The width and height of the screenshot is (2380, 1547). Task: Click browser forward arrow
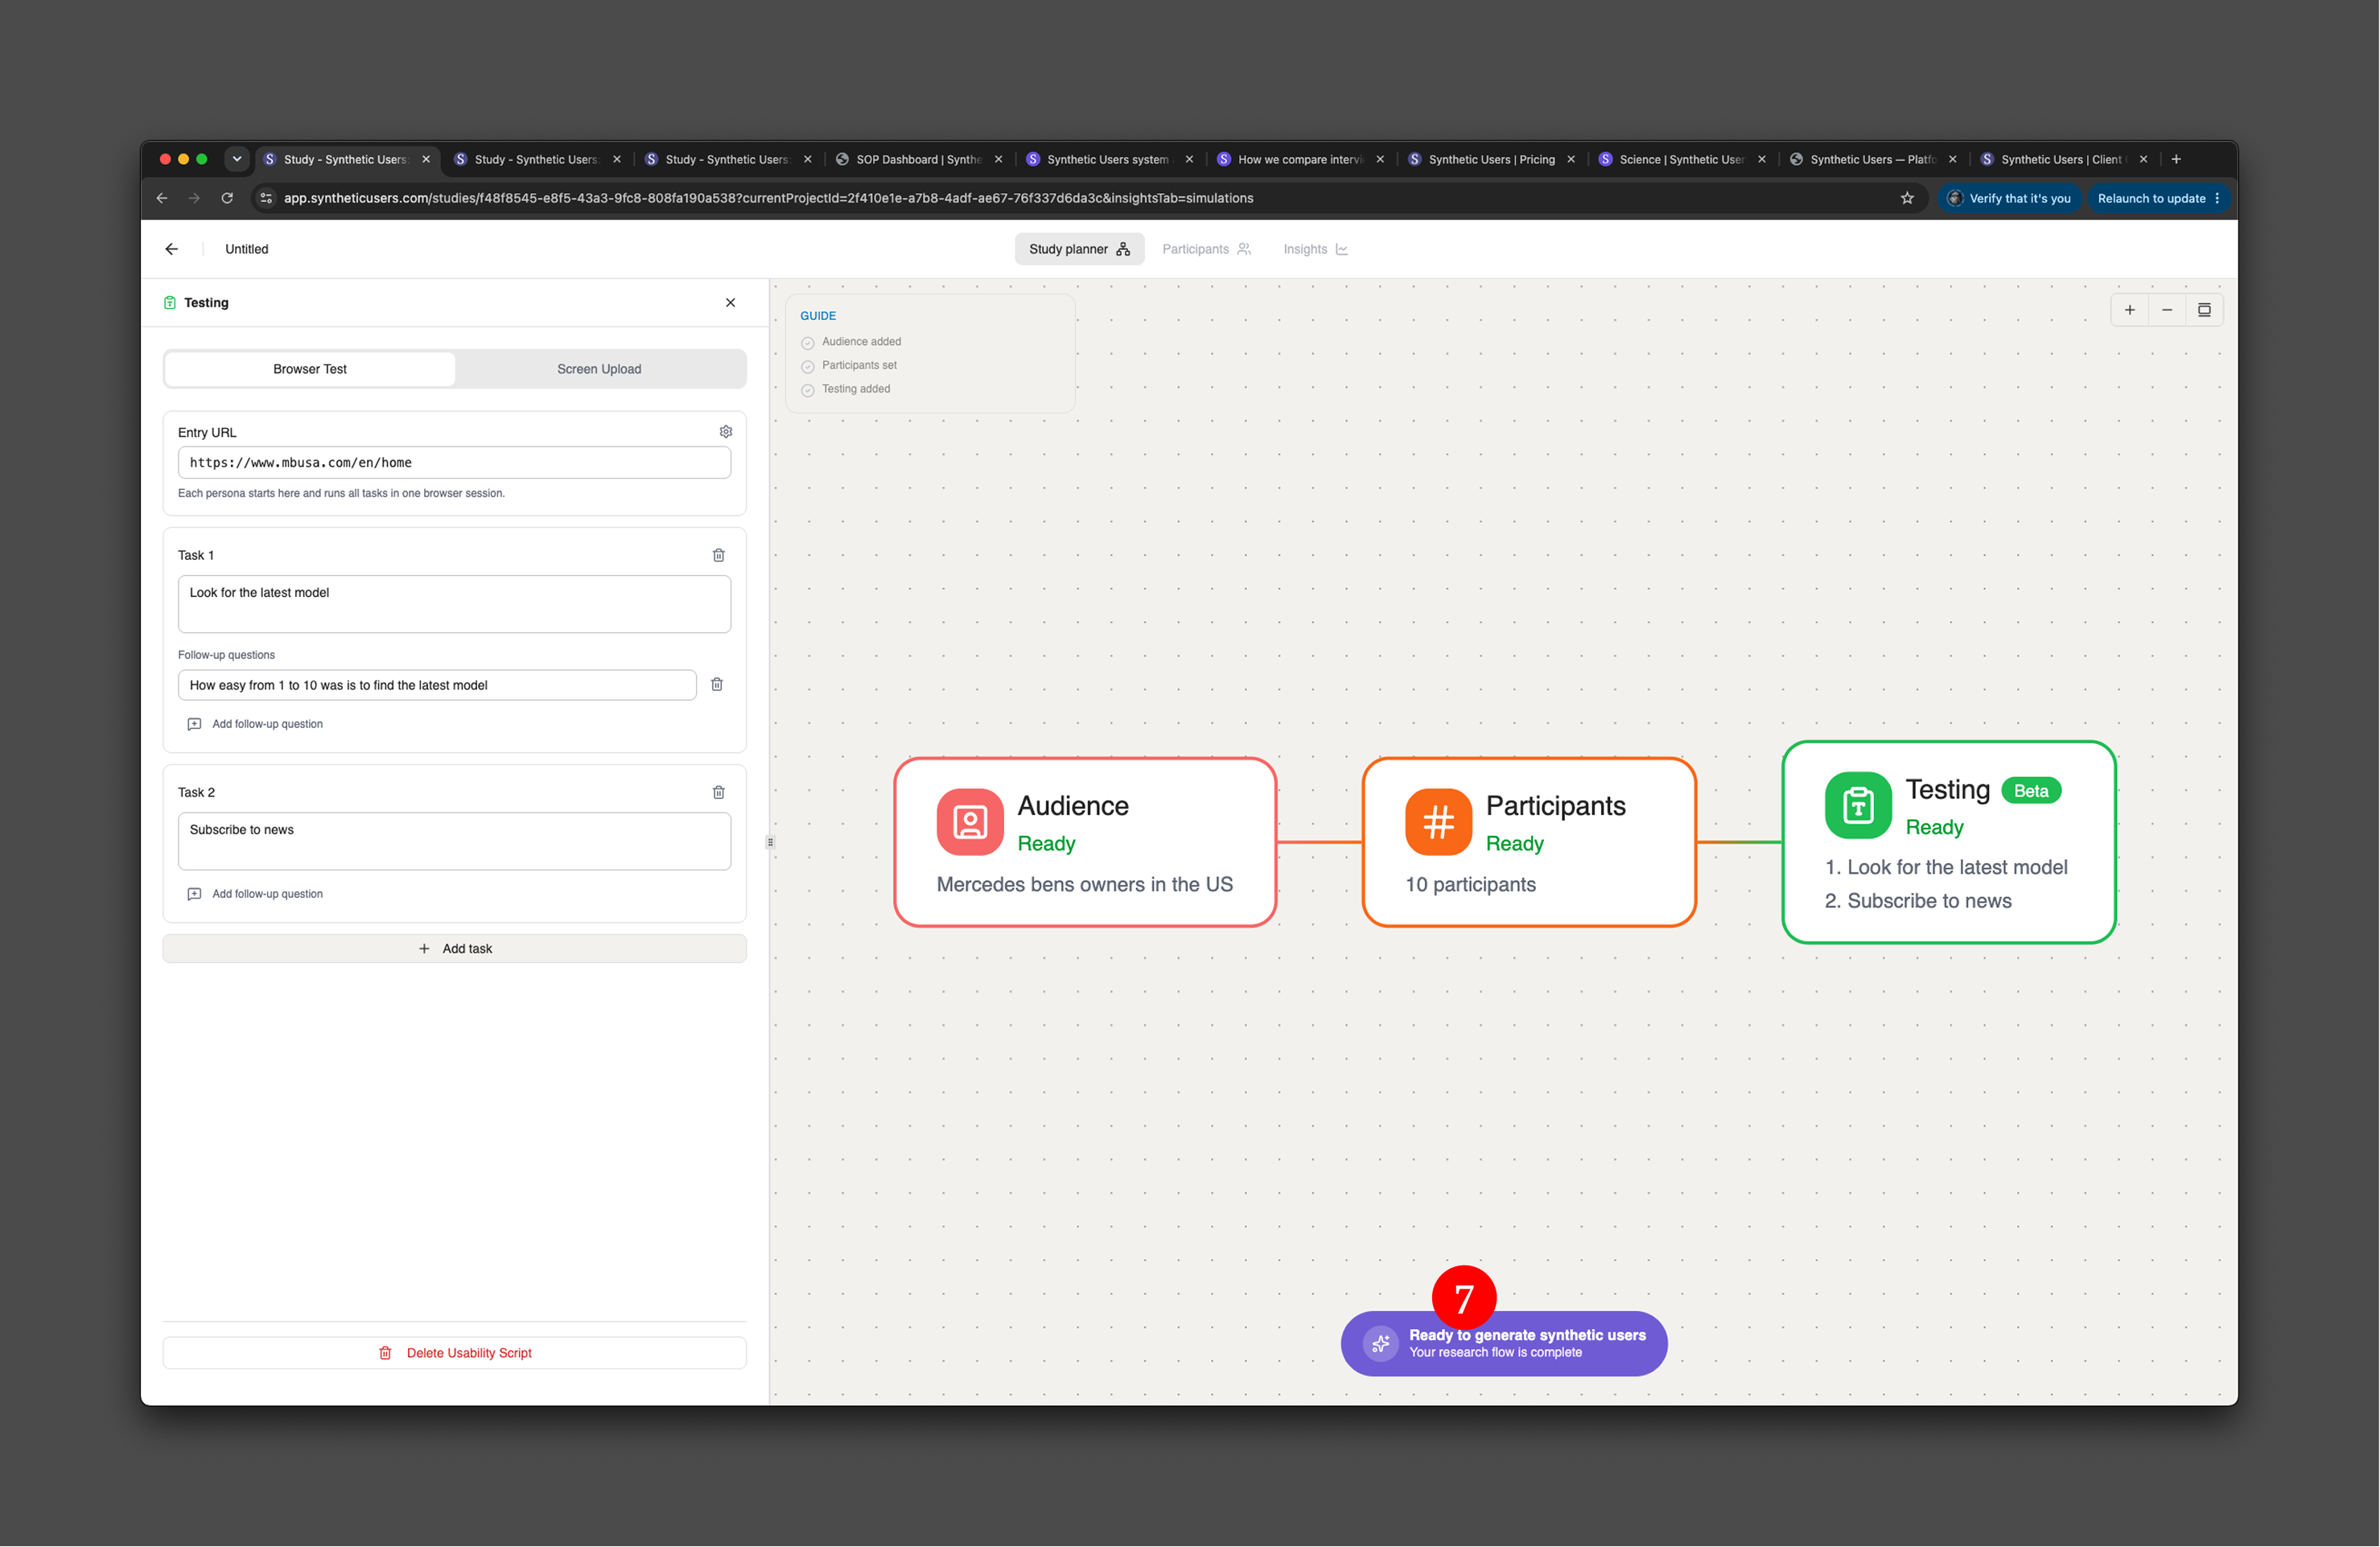click(x=194, y=198)
